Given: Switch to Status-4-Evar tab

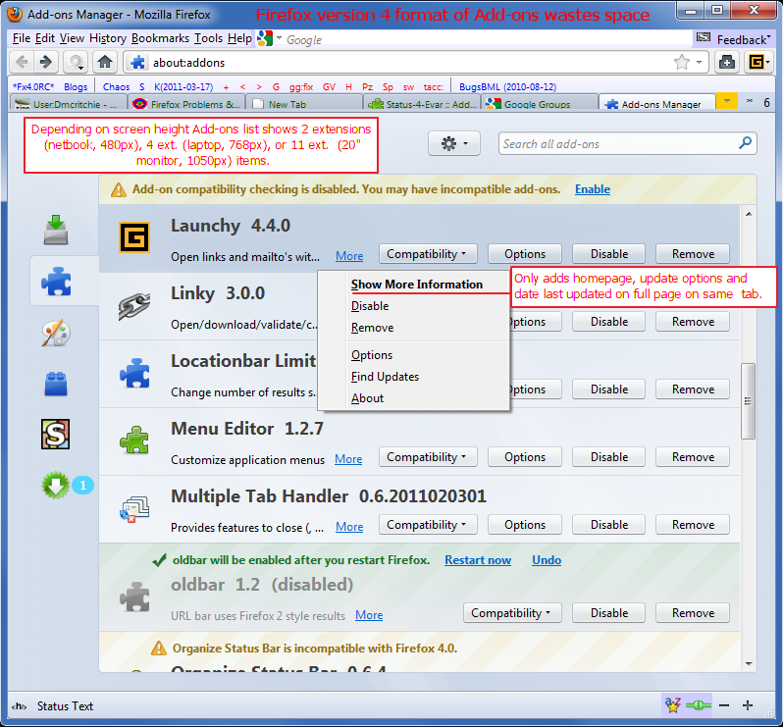Looking at the screenshot, I should (422, 104).
